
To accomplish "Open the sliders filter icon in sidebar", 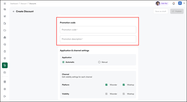I will 5,16.
